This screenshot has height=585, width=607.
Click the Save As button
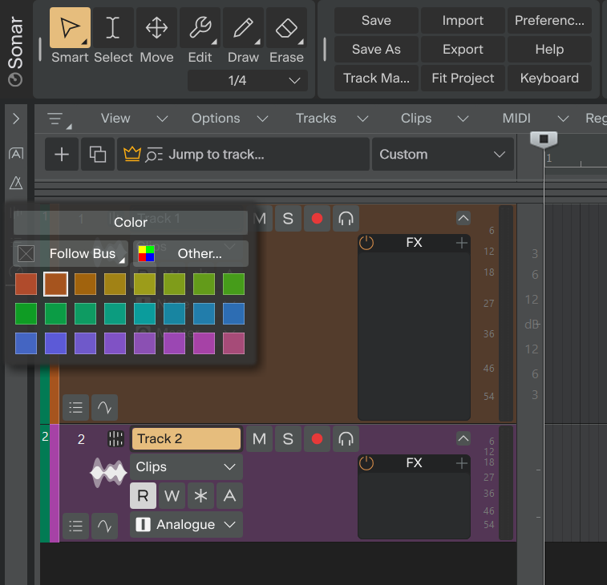click(x=376, y=50)
